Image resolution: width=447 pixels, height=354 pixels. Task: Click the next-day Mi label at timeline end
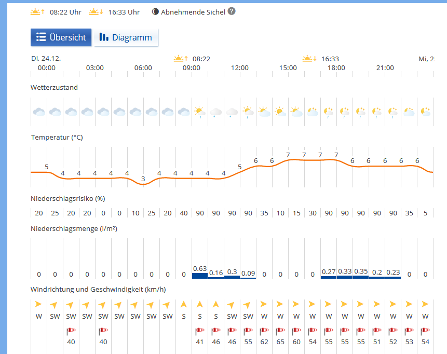(426, 59)
